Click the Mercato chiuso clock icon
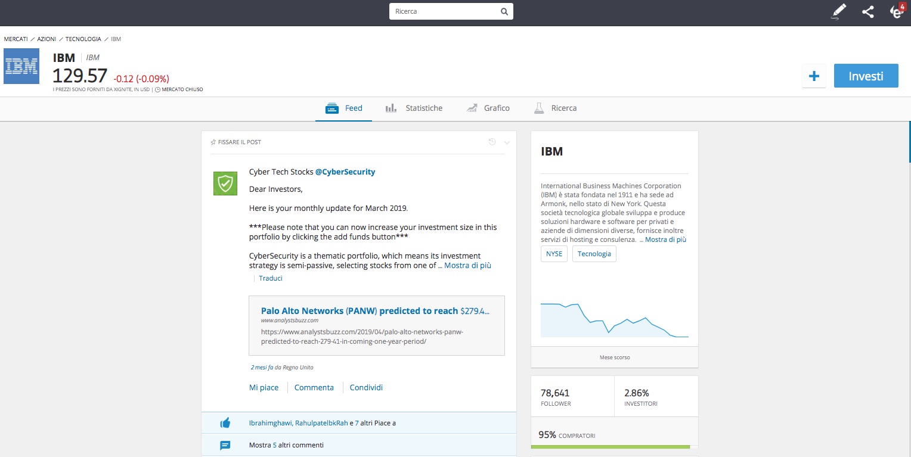This screenshot has width=911, height=457. click(157, 90)
